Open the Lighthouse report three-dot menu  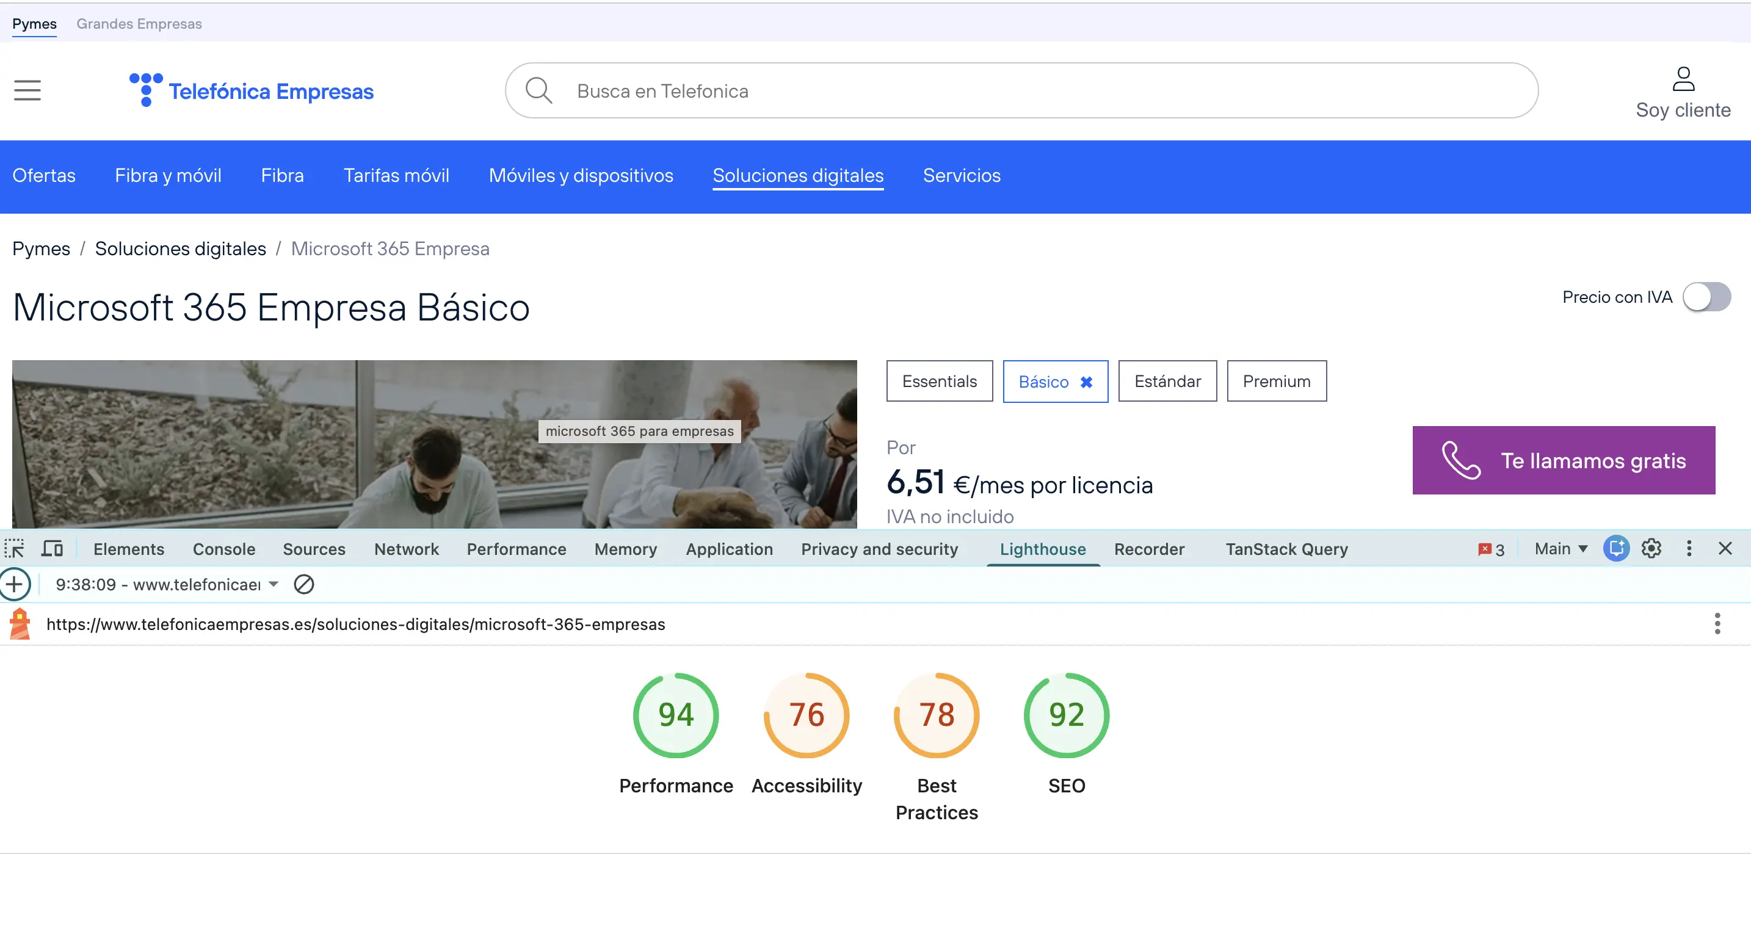pos(1719,623)
